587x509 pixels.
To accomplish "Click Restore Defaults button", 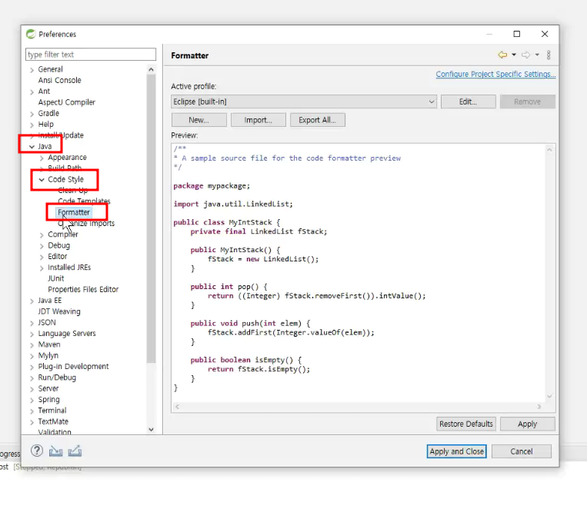I will coord(466,424).
